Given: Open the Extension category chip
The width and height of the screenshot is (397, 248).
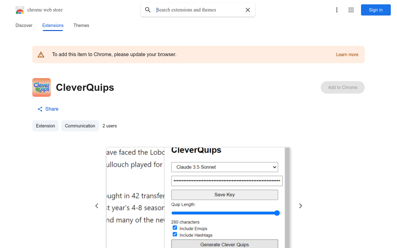Looking at the screenshot, I should click(x=45, y=126).
